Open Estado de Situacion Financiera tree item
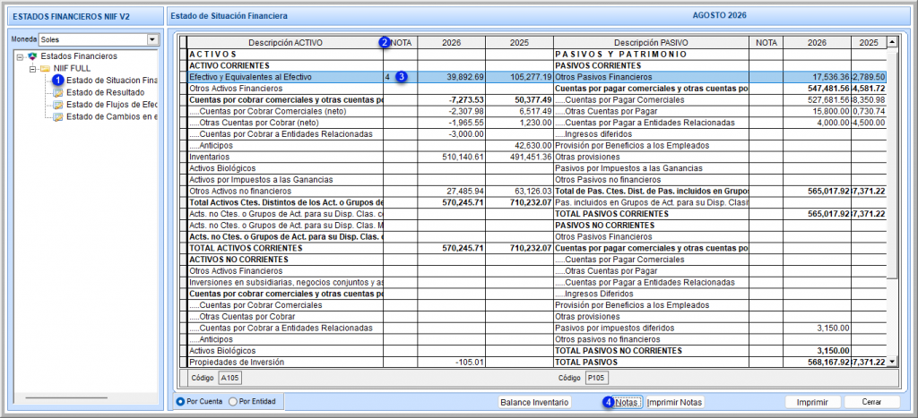 point(112,80)
